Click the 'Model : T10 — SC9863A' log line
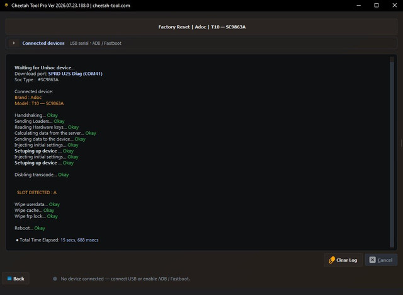Screen dimensions: 403x295 click(39, 103)
